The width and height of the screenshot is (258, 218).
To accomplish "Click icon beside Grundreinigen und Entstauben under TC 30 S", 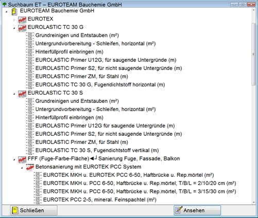I will coord(30,102).
